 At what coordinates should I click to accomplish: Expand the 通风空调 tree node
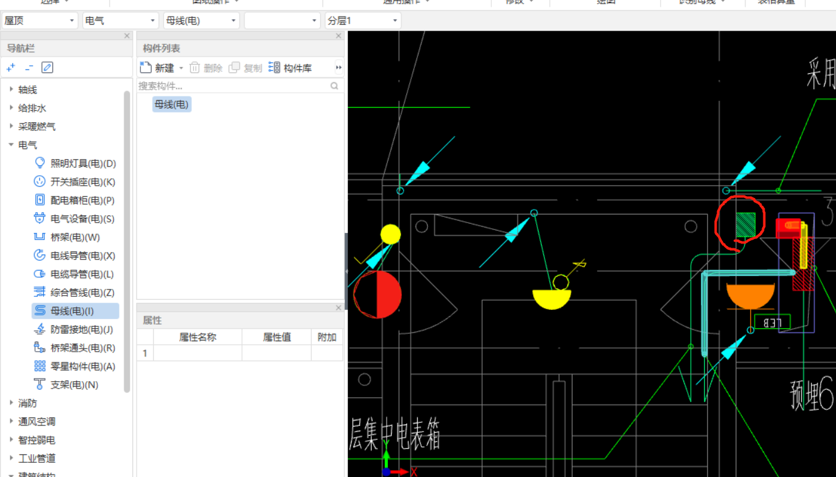(x=11, y=422)
